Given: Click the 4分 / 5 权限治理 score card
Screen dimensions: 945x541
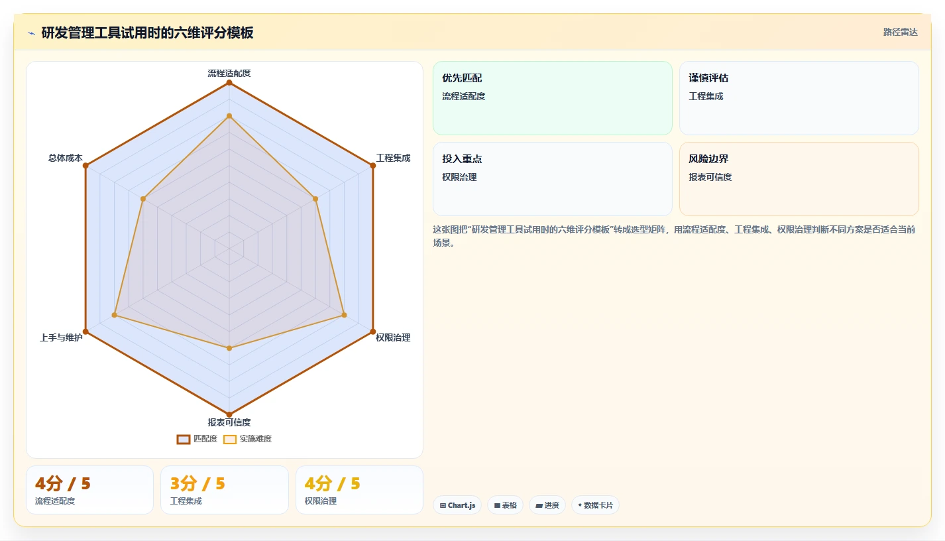Looking at the screenshot, I should [x=359, y=490].
